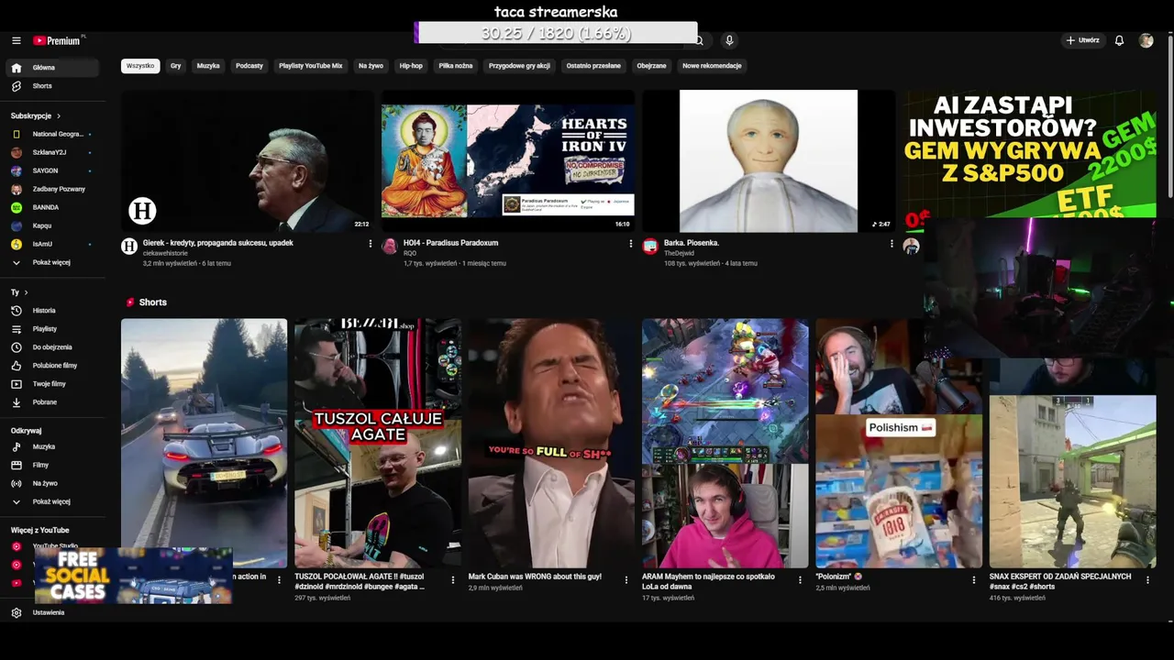The height and width of the screenshot is (660, 1174).
Task: Open options menu for Barka. Piosenka.
Action: tap(892, 244)
